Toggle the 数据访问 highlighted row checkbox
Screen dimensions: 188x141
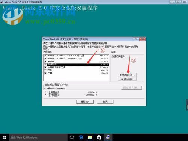(45, 65)
